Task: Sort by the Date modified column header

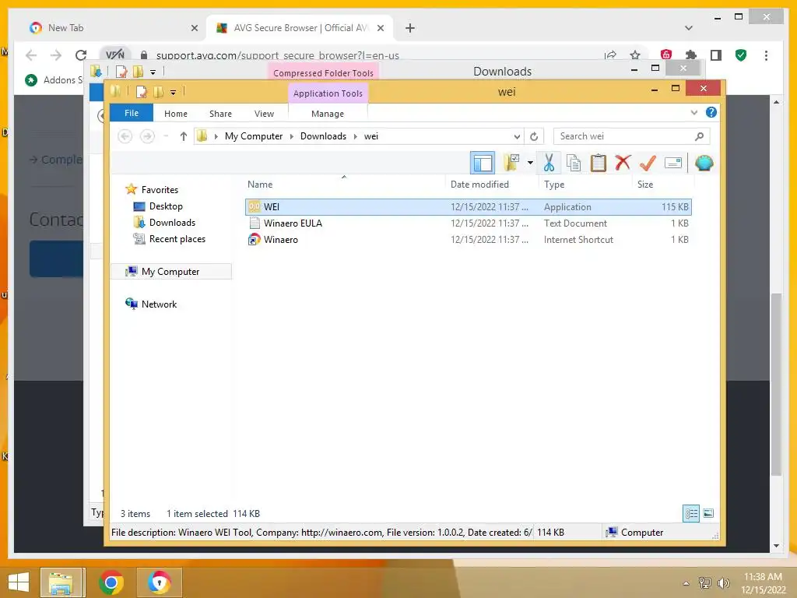Action: [x=492, y=185]
